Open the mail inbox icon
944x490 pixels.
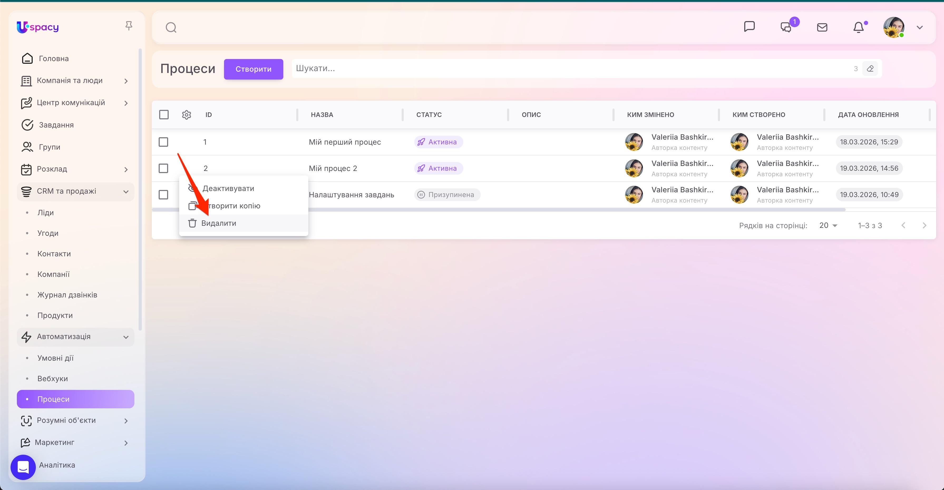pos(822,27)
